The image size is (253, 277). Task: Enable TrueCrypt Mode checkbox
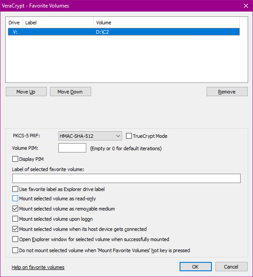(x=129, y=136)
